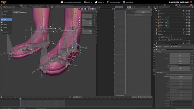Select the Scale tool
Image resolution: width=194 pixels, height=109 pixels.
(x=6, y=22)
